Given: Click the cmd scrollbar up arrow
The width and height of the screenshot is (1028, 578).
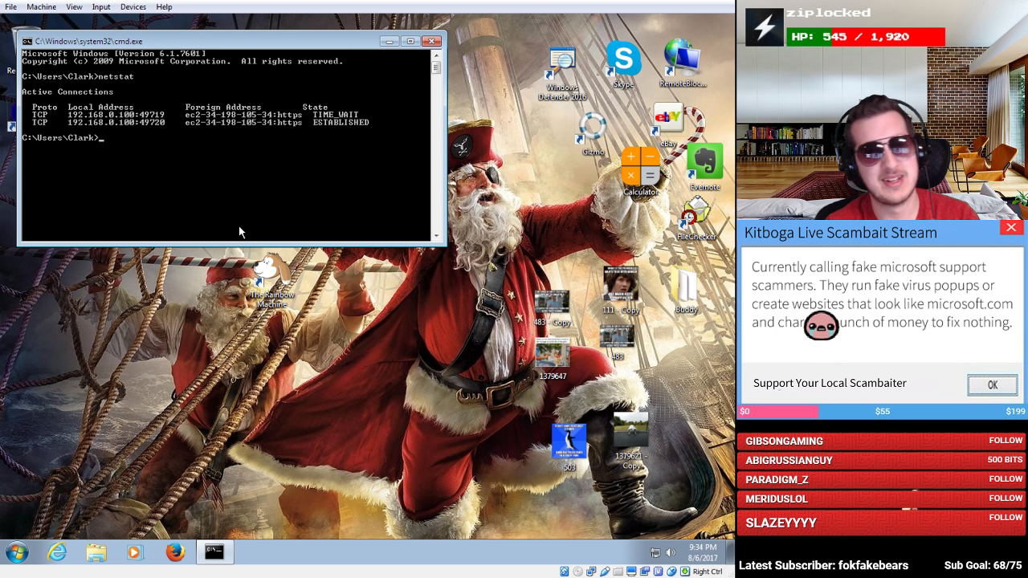Looking at the screenshot, I should 437,55.
